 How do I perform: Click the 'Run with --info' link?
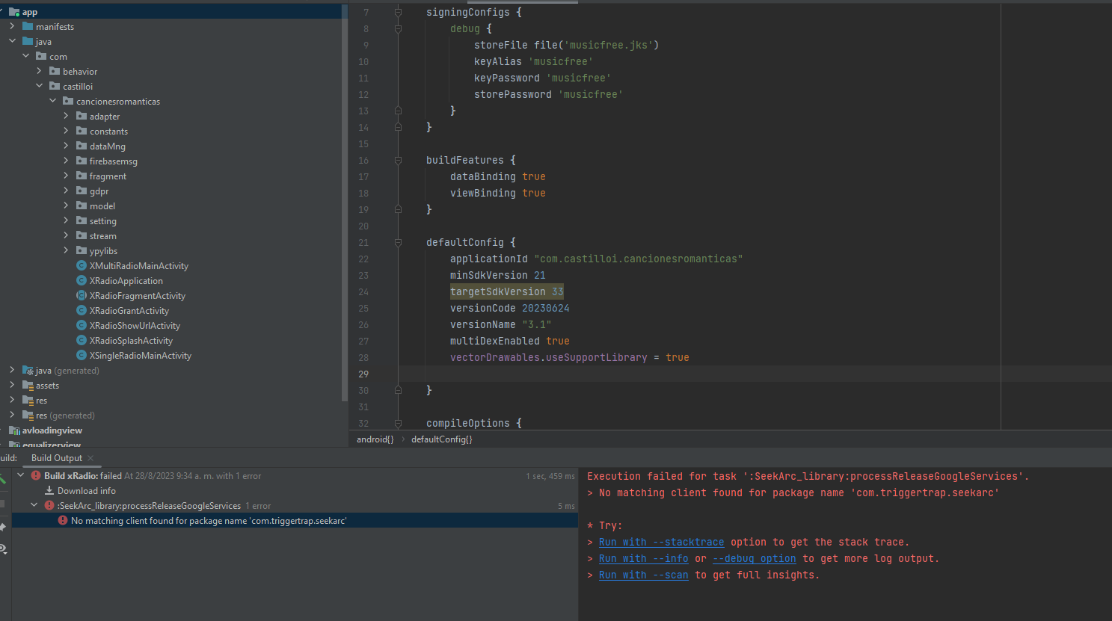point(643,559)
